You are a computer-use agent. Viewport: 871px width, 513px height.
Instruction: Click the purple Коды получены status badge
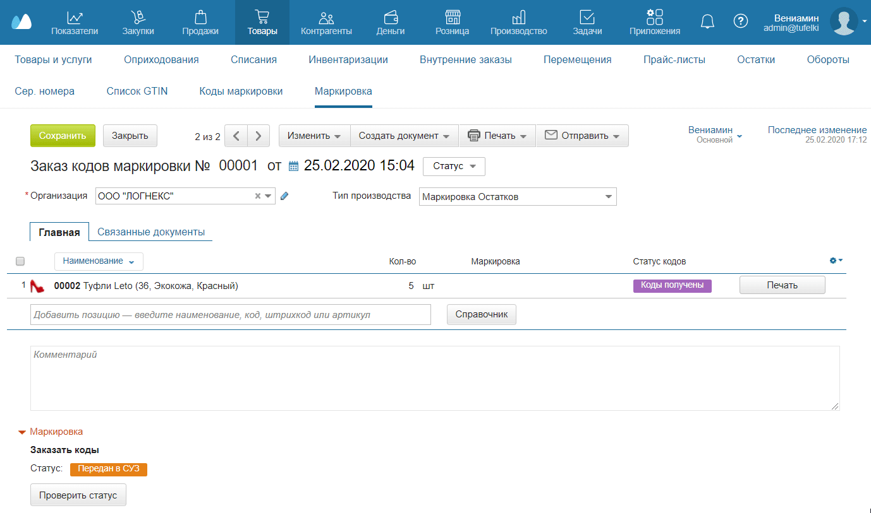tap(672, 285)
